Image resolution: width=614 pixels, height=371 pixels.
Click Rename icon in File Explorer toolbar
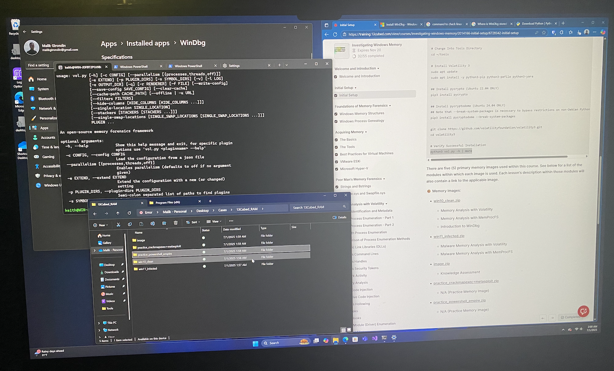[x=152, y=223]
